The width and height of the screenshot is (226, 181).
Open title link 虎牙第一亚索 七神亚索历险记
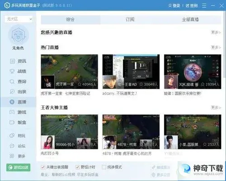pos(66,94)
